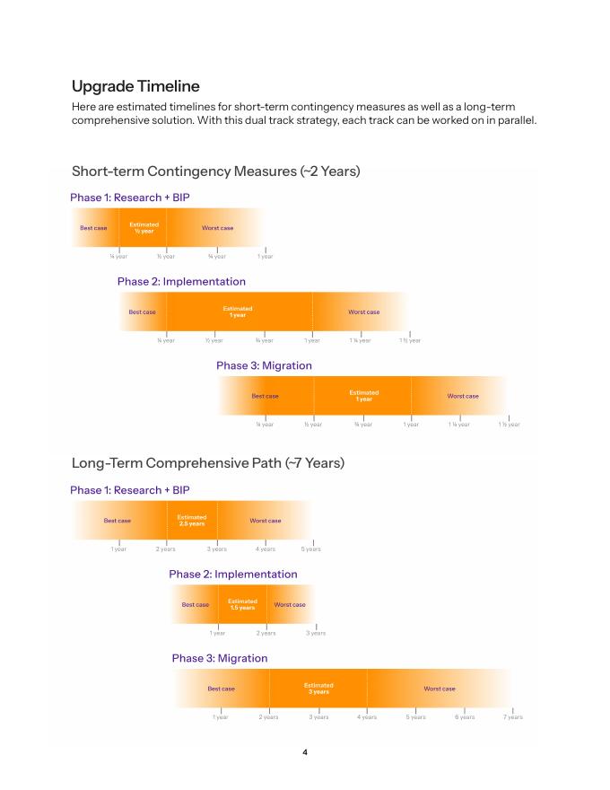Click the page number 4 at bottom

(x=305, y=752)
